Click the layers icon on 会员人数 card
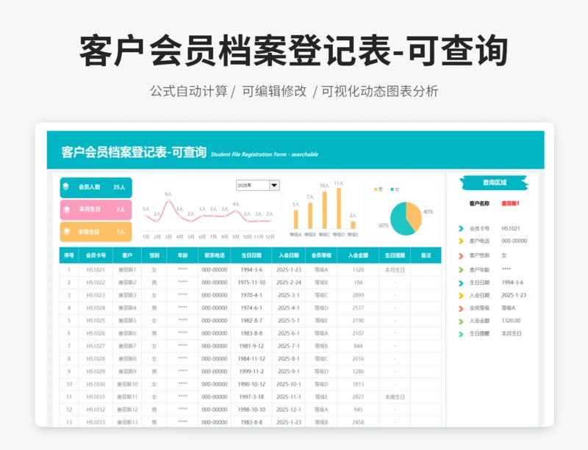Viewport: 588px width, 450px height. coord(66,186)
